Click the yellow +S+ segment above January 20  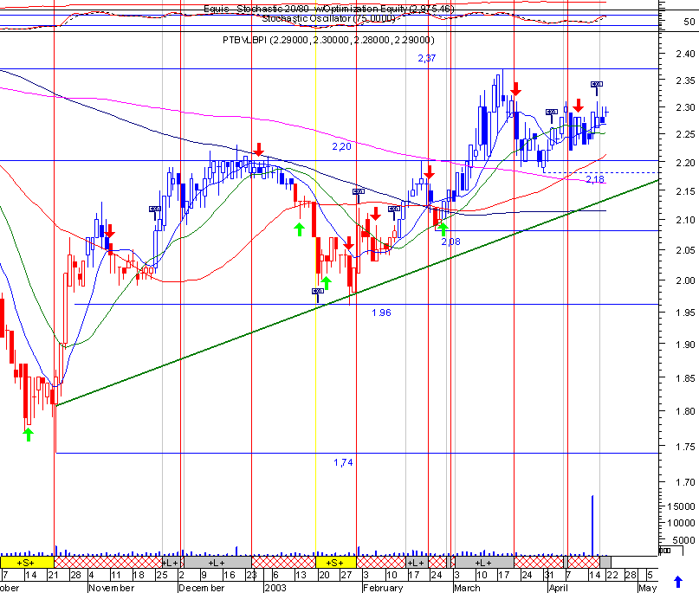tap(336, 562)
